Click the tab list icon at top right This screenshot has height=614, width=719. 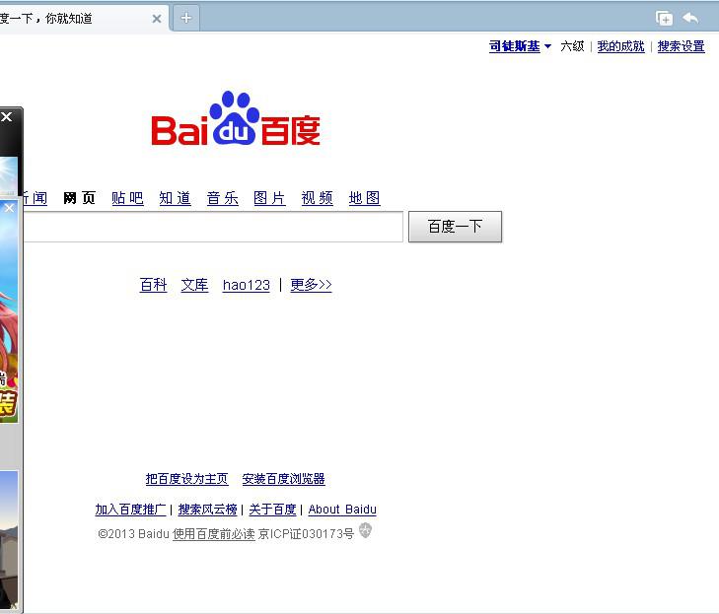pyautogui.click(x=664, y=19)
